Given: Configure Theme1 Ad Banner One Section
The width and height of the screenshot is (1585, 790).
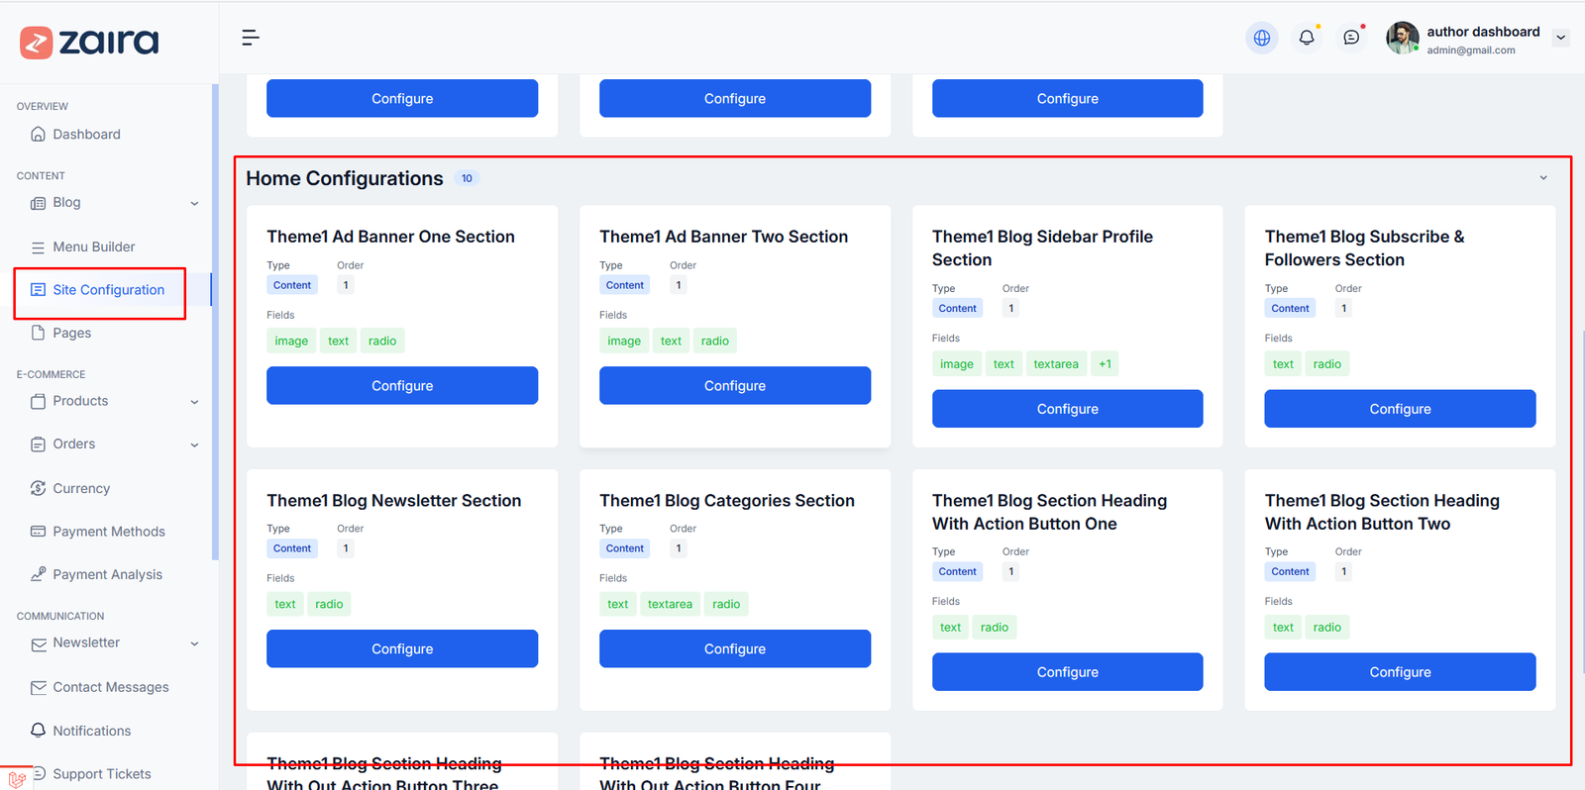Looking at the screenshot, I should [401, 385].
